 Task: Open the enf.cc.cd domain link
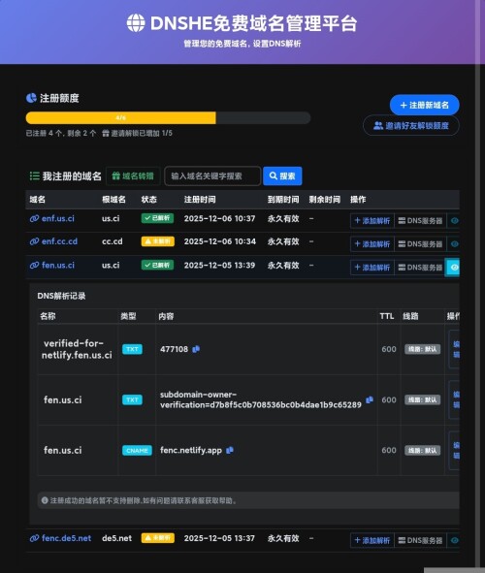coord(59,241)
